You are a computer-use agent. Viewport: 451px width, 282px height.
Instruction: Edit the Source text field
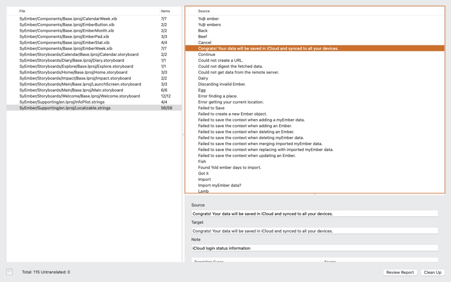315,214
